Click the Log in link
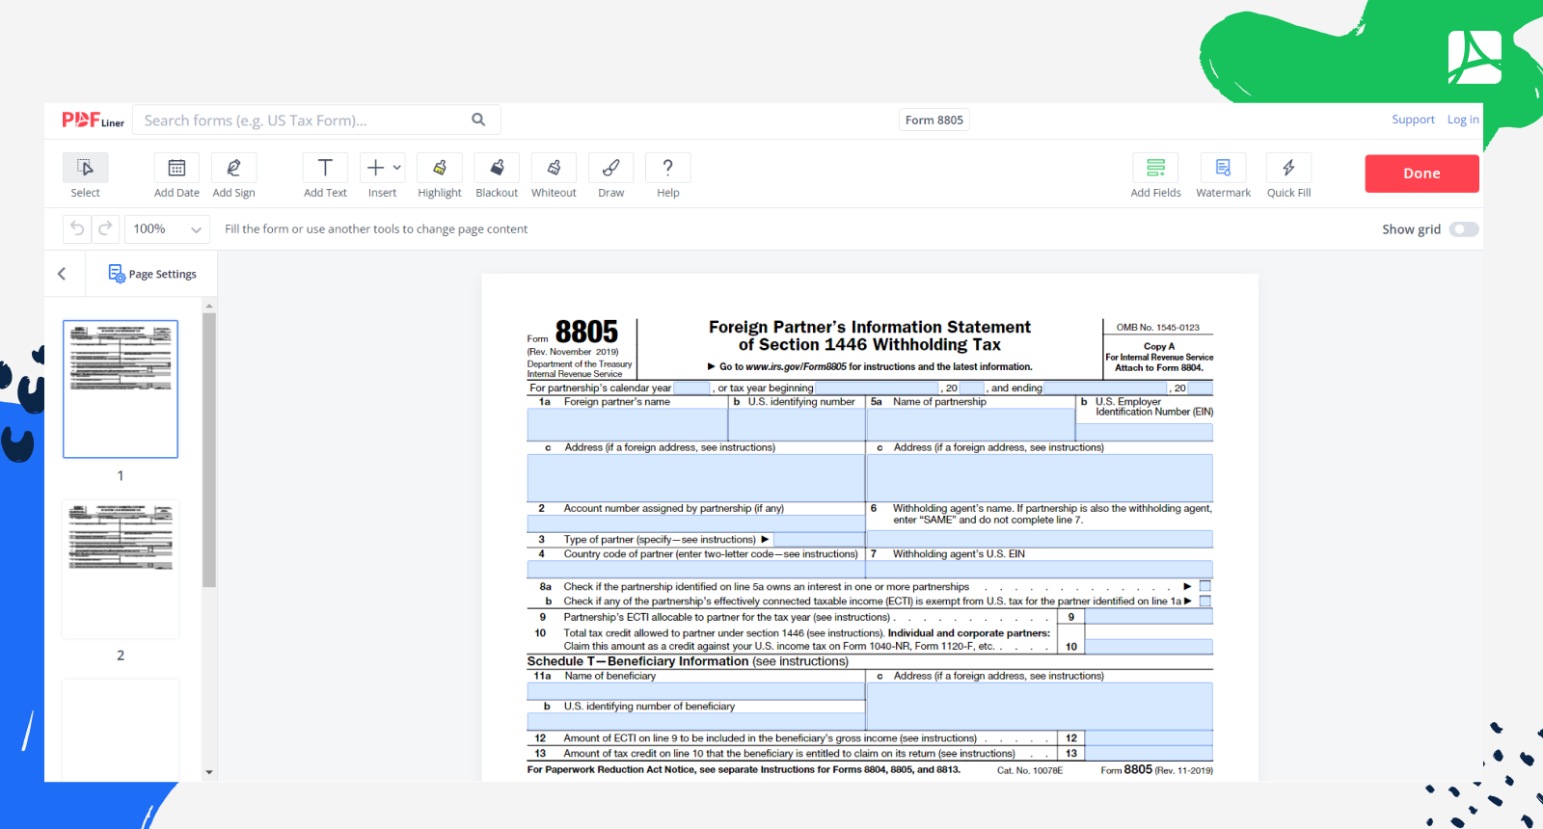Image resolution: width=1543 pixels, height=829 pixels. pyautogui.click(x=1462, y=120)
